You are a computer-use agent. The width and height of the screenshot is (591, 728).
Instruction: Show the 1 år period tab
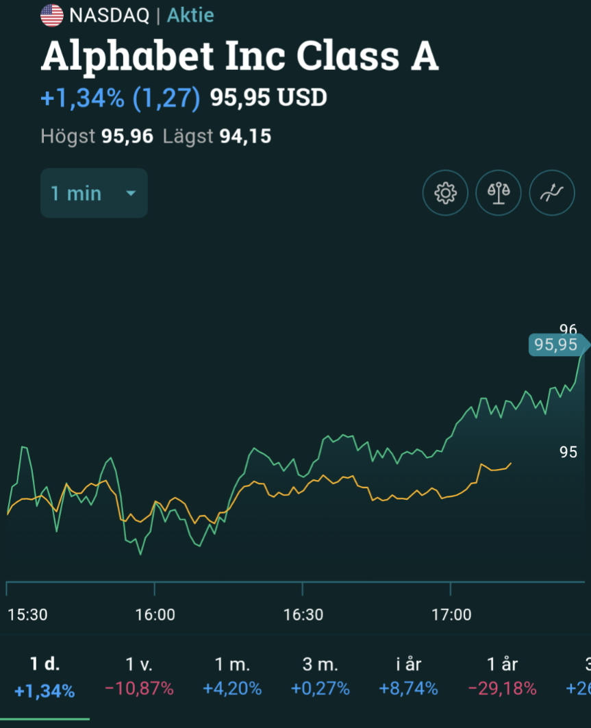(501, 677)
